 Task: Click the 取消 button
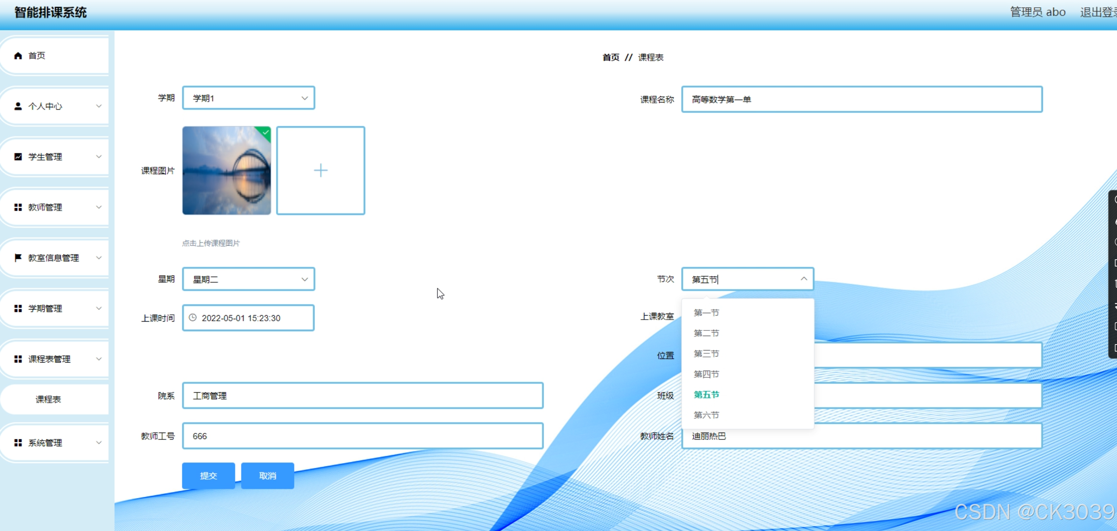[x=268, y=476]
